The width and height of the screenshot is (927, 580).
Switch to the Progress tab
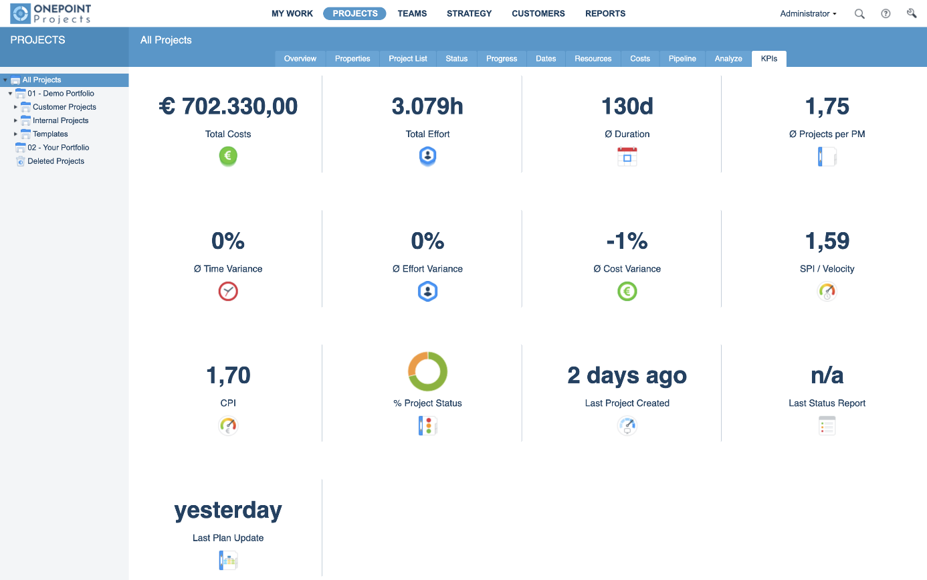tap(502, 59)
